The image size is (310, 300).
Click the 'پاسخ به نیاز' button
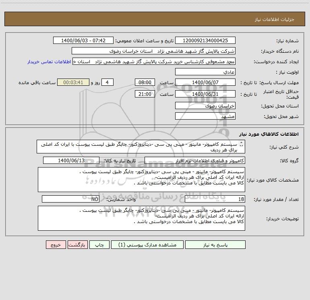click(215, 244)
